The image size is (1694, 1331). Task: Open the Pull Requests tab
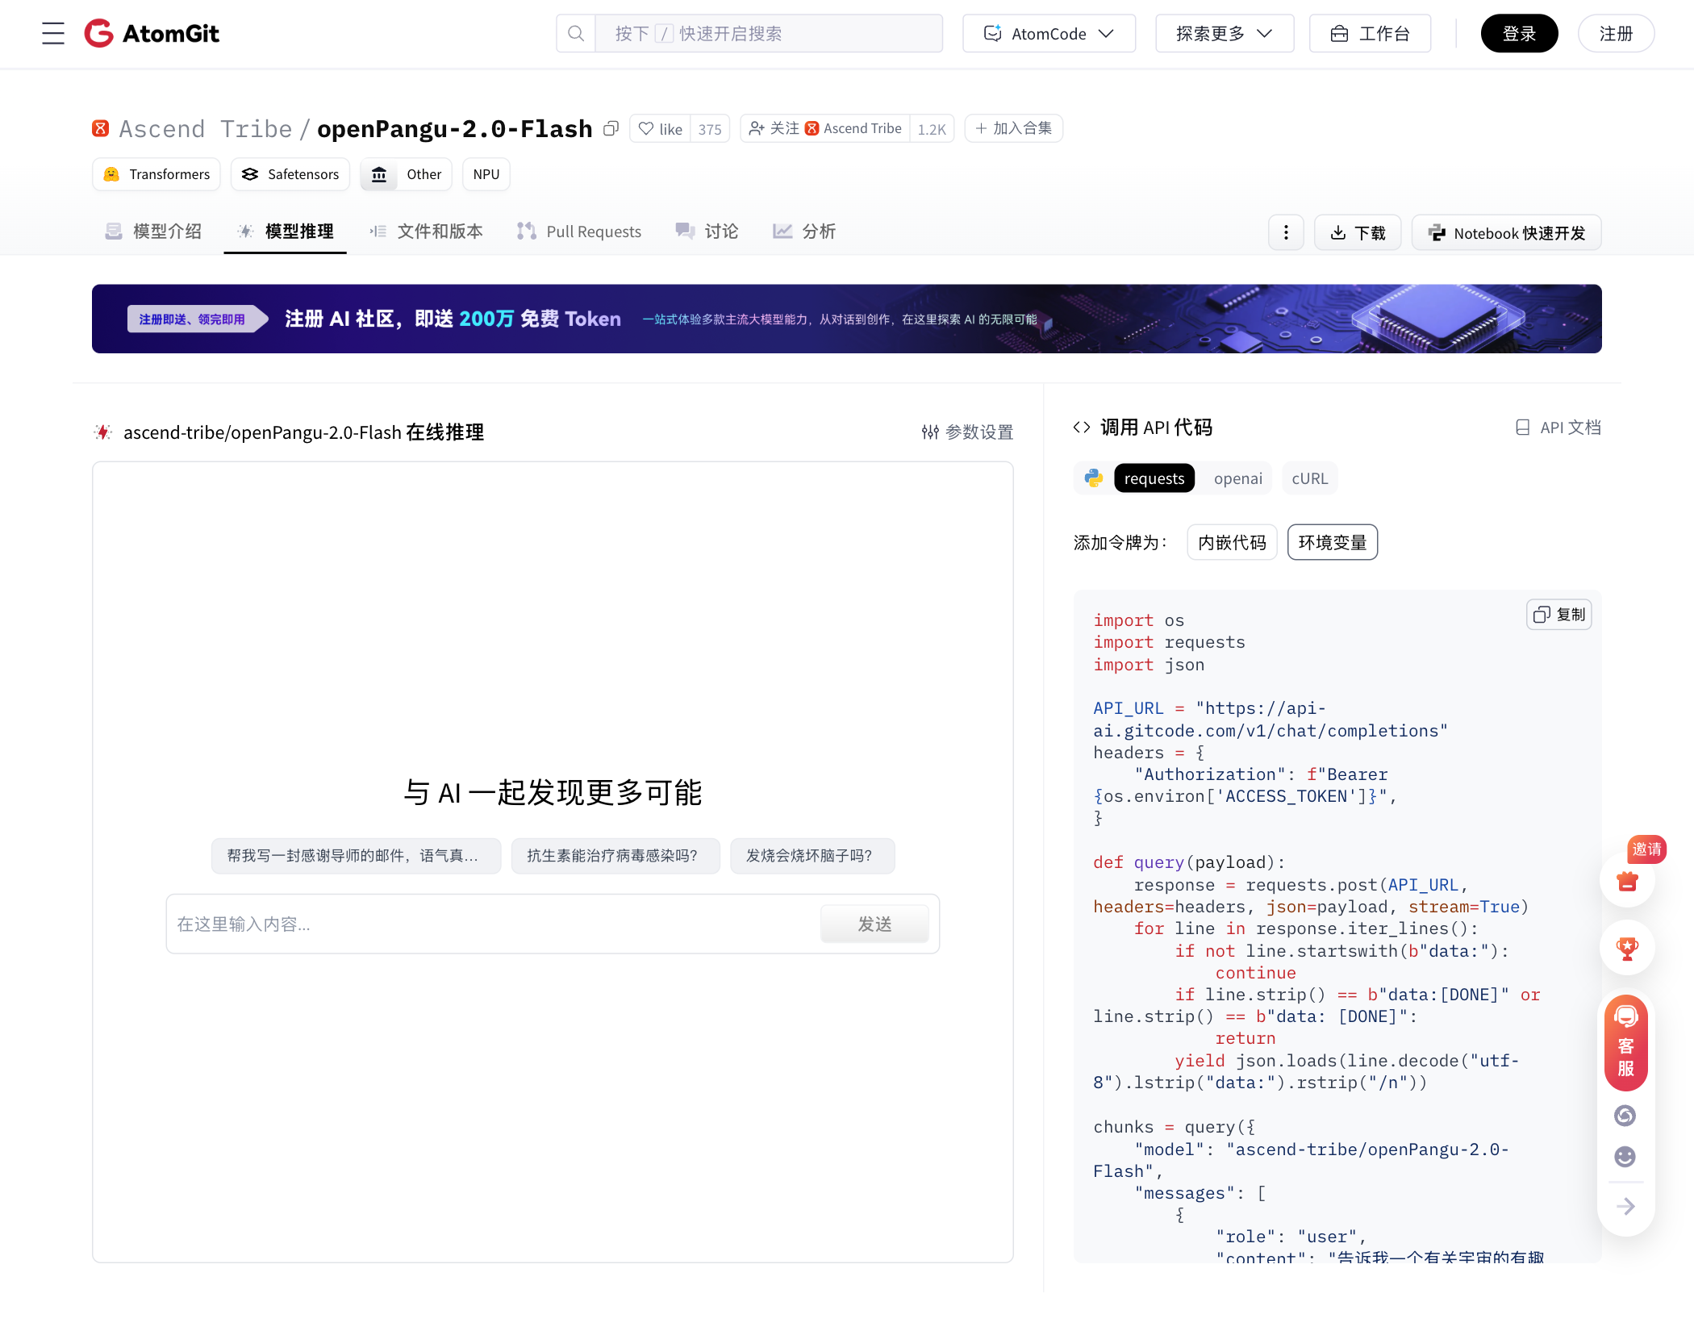579,232
